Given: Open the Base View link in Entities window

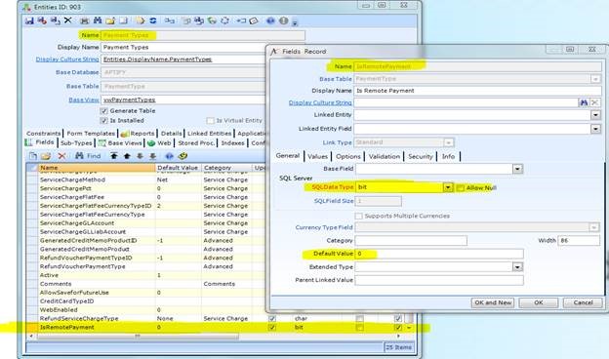Looking at the screenshot, I should [84, 100].
